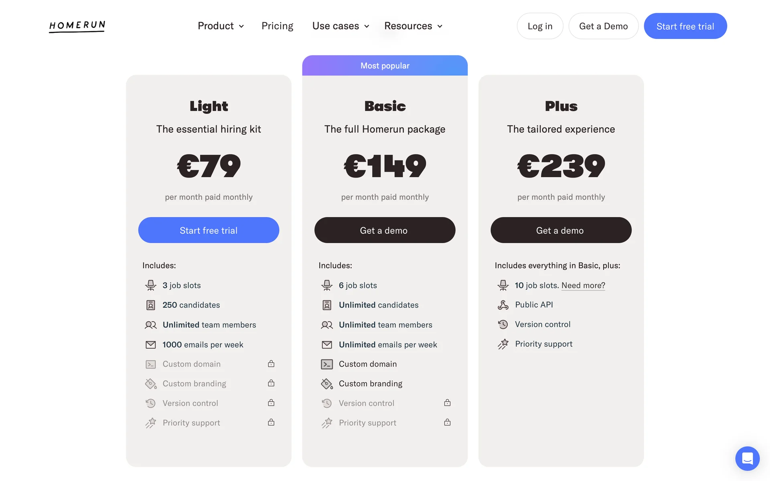The height and width of the screenshot is (481, 770).
Task: Click the Most popular banner
Action: 385,66
